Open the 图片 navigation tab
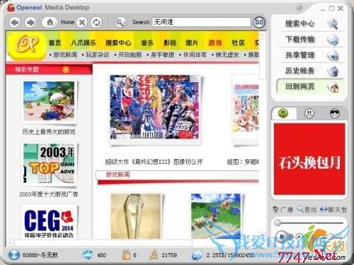Image resolution: width=354 pixels, height=265 pixels. [192, 43]
